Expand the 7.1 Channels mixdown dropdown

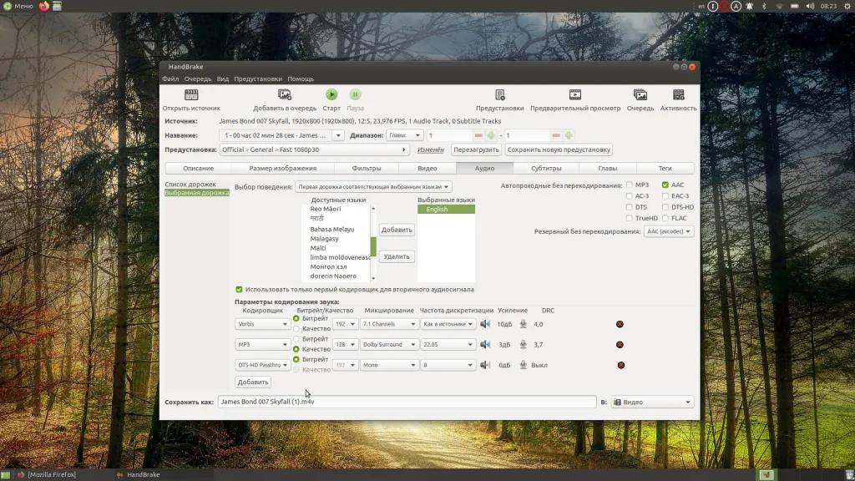388,324
